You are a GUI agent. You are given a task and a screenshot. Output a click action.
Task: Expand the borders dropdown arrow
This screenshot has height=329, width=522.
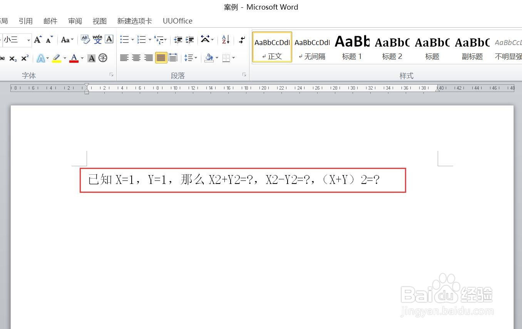(234, 58)
